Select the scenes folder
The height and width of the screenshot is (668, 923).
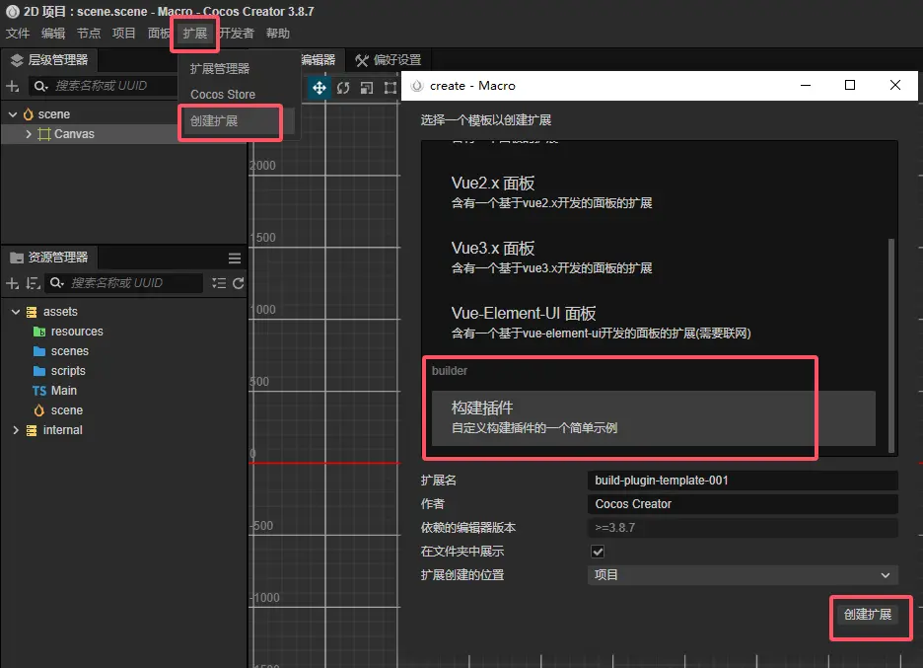[69, 351]
